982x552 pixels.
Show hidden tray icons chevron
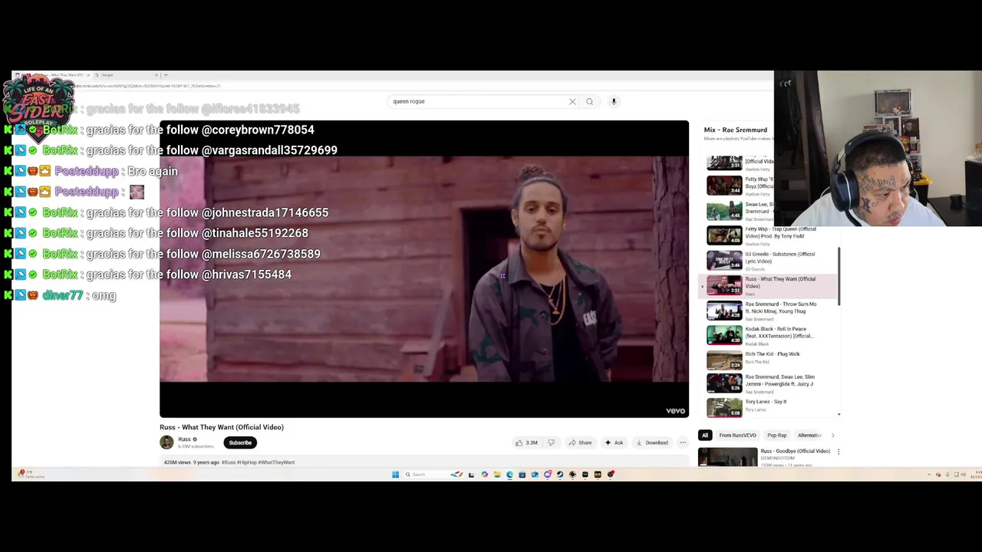pos(929,475)
